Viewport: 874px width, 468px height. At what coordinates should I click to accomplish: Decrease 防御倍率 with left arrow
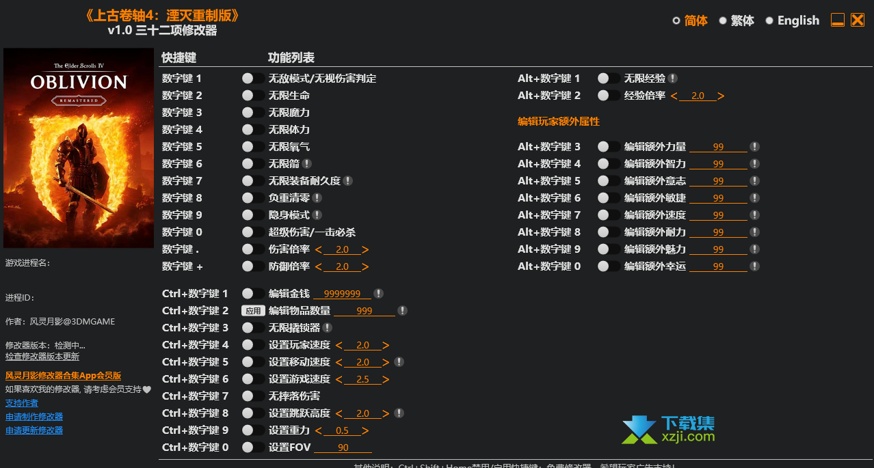(319, 266)
